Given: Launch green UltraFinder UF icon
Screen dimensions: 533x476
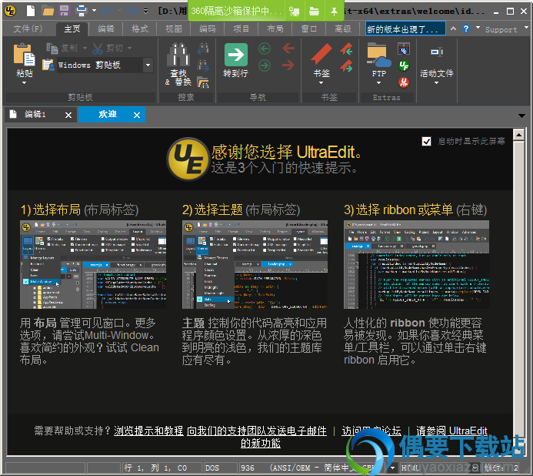Looking at the screenshot, I should point(404,65).
